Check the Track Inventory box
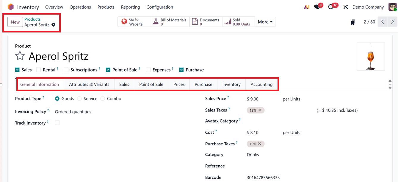The image size is (398, 182). click(x=57, y=123)
